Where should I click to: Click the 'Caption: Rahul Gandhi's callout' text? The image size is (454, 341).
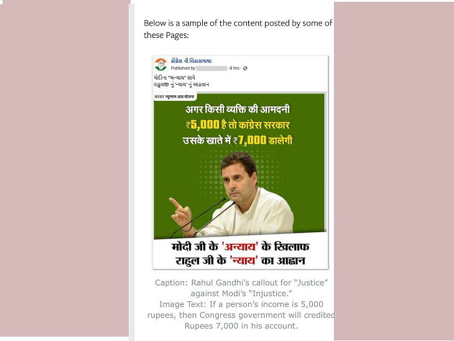(x=241, y=288)
